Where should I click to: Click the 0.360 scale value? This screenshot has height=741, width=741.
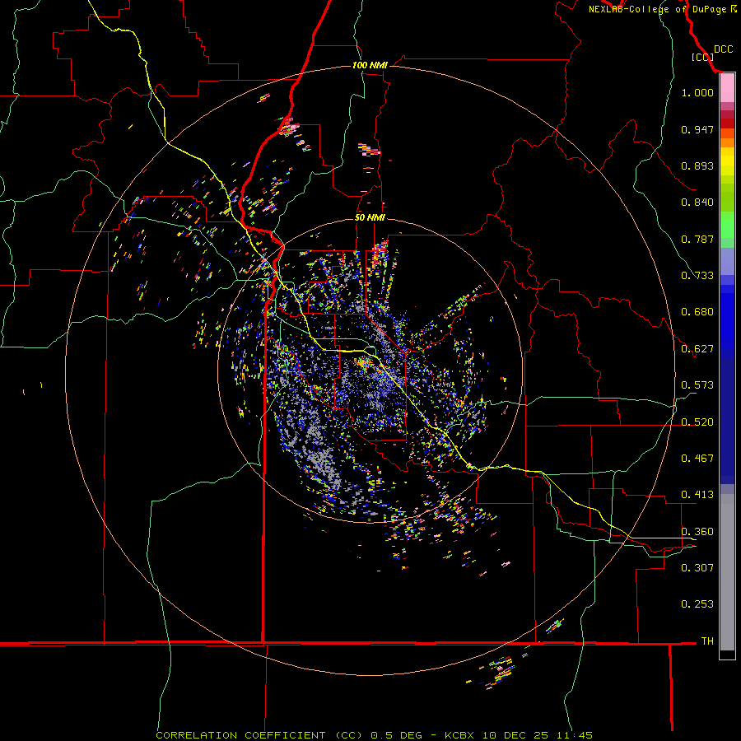pos(697,531)
